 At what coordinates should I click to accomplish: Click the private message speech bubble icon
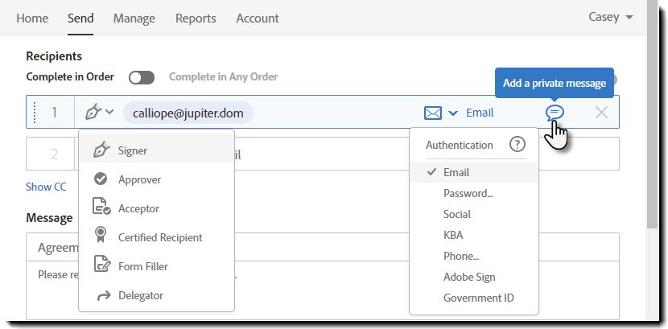point(555,113)
